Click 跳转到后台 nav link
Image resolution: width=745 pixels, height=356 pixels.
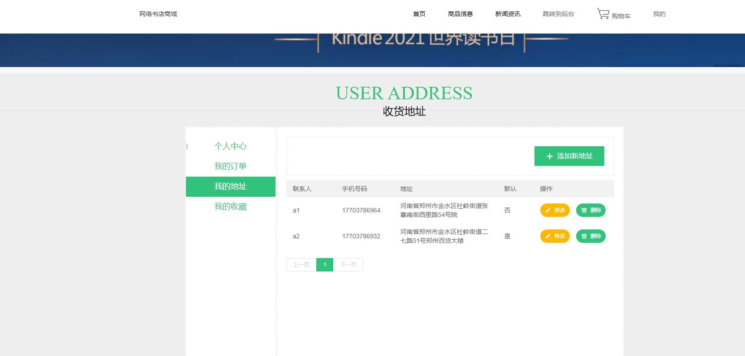(558, 14)
